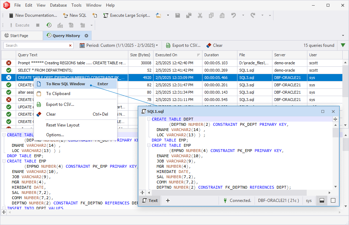Click the Executed On sort indicator icon
The height and width of the screenshot is (225, 349).
199,55
